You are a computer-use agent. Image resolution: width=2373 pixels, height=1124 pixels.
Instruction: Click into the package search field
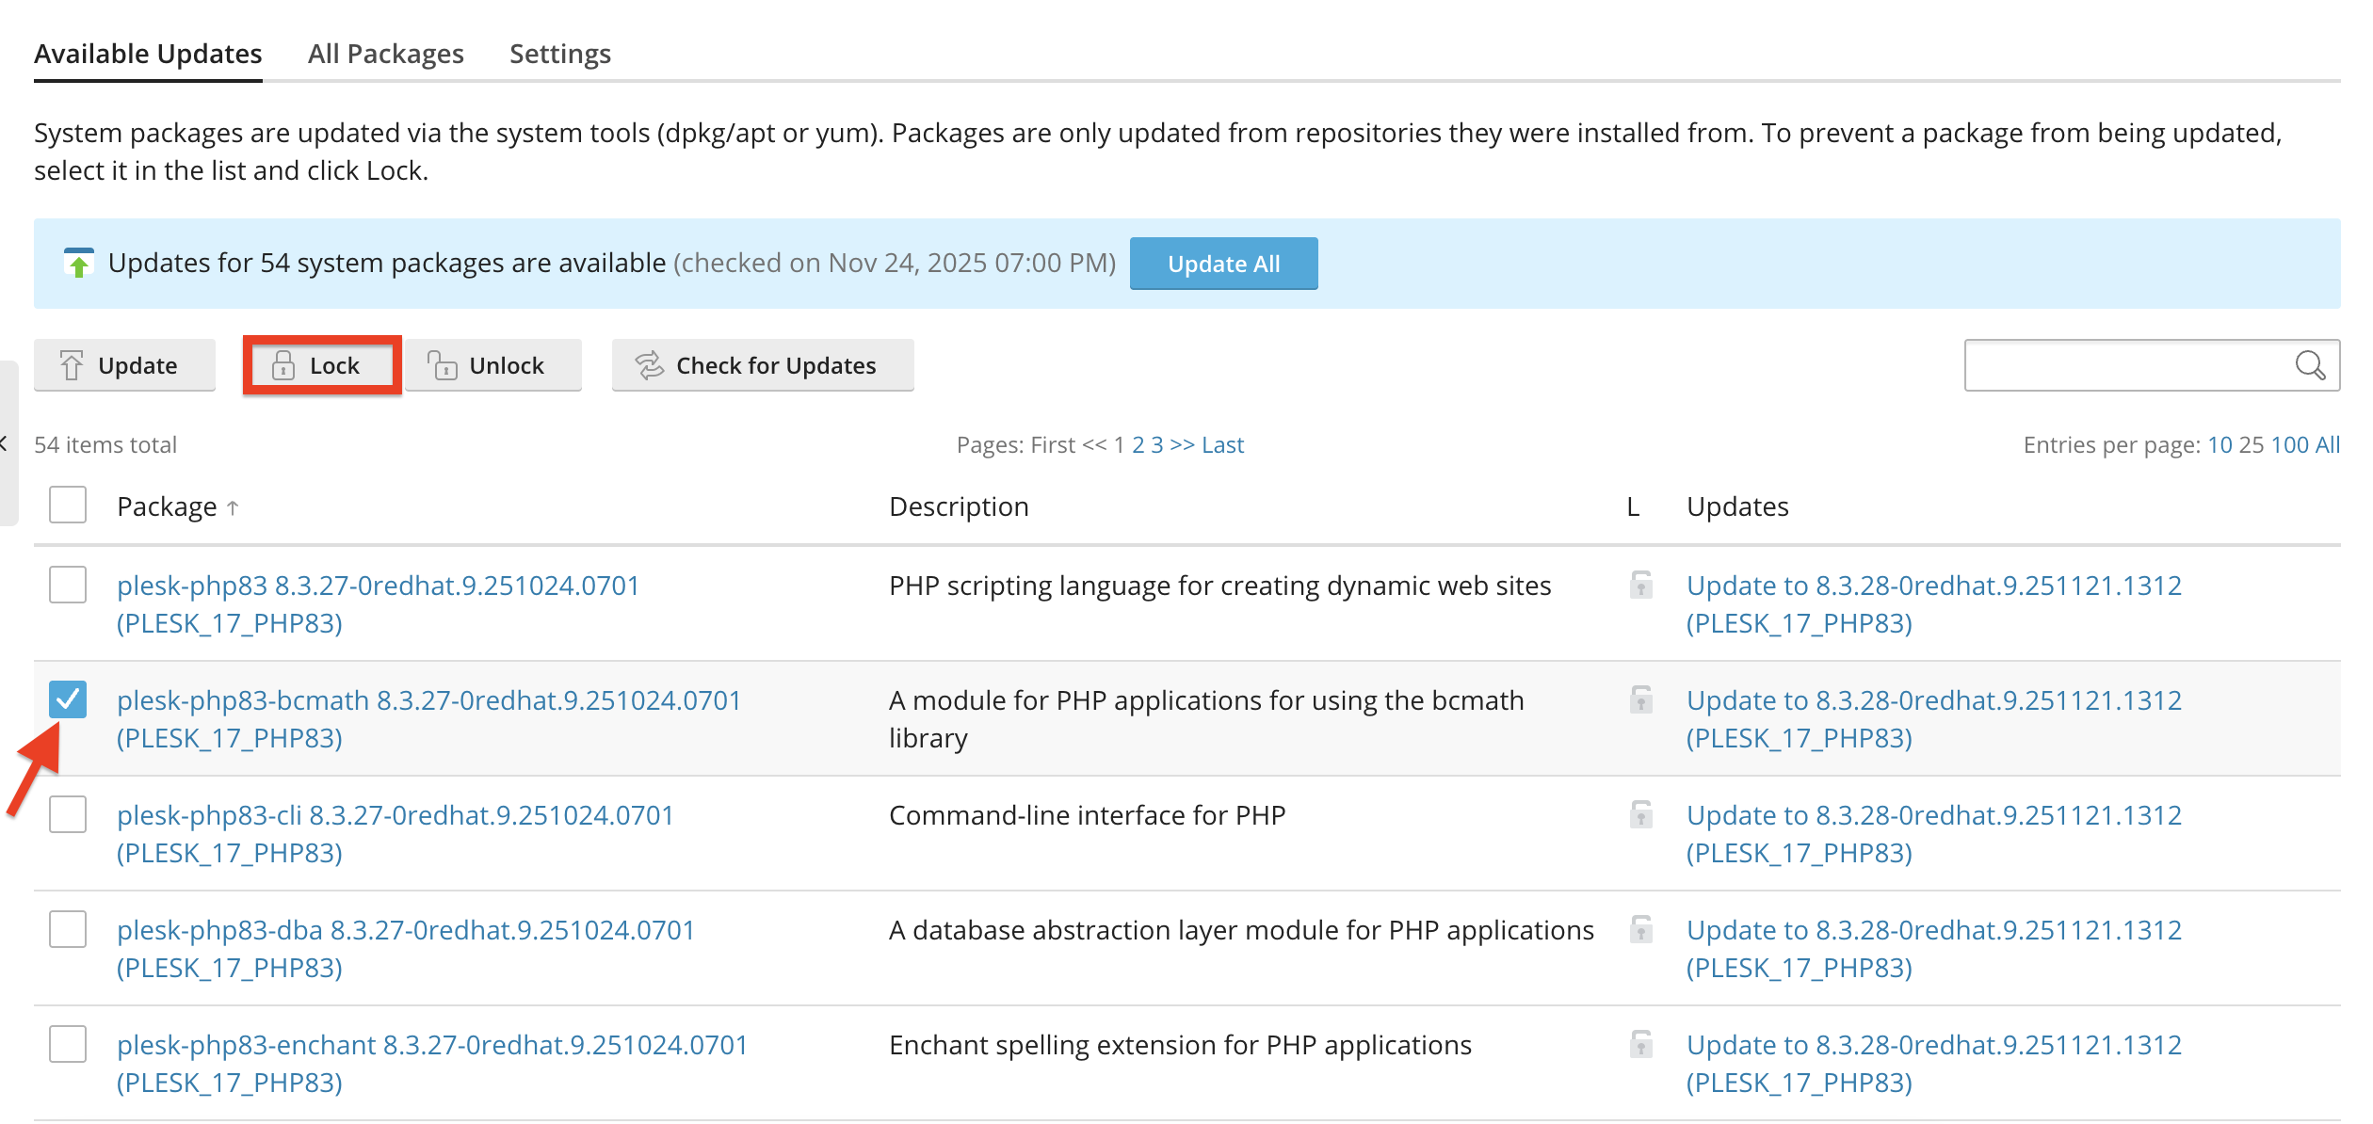(2129, 365)
